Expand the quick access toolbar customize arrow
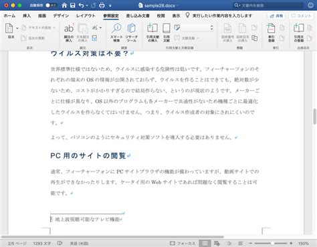The width and height of the screenshot is (317, 247). (x=110, y=5)
